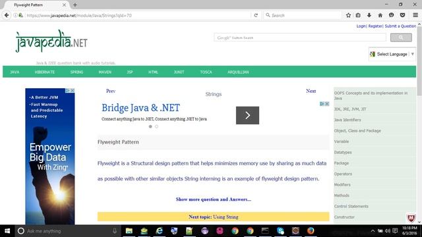Open OOPS Concepts sidebar topic
The image size is (422, 237).
click(x=371, y=95)
